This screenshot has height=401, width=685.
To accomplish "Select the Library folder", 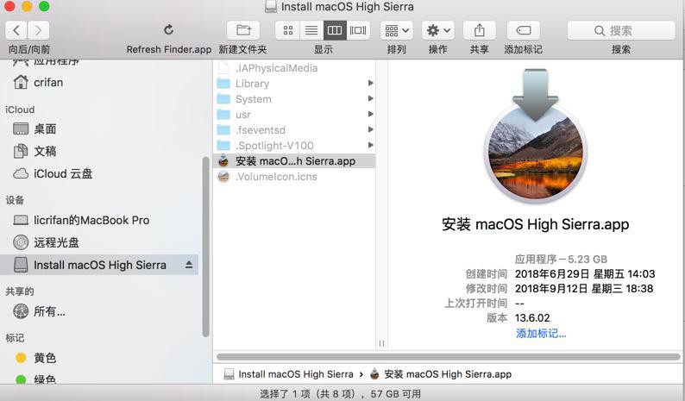I will pyautogui.click(x=294, y=83).
